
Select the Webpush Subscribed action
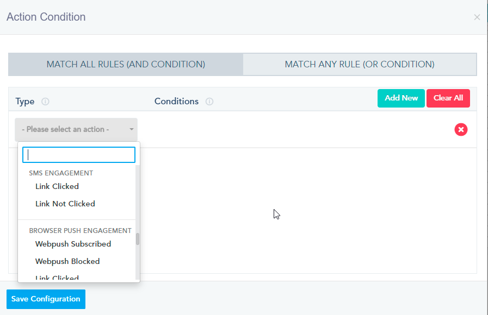73,244
